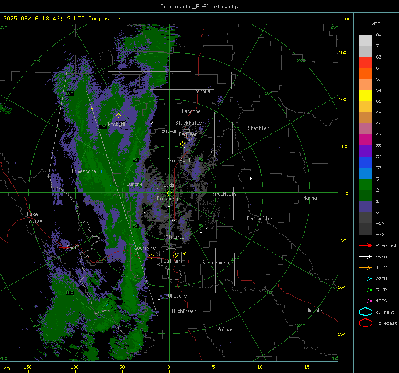Click the 'Drumheller' map label
Image resolution: width=399 pixels, height=373 pixels.
point(260,219)
